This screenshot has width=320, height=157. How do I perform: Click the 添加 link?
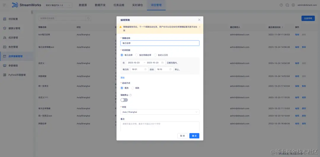[x=122, y=78]
